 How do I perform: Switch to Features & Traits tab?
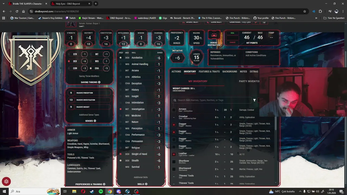coord(209,71)
